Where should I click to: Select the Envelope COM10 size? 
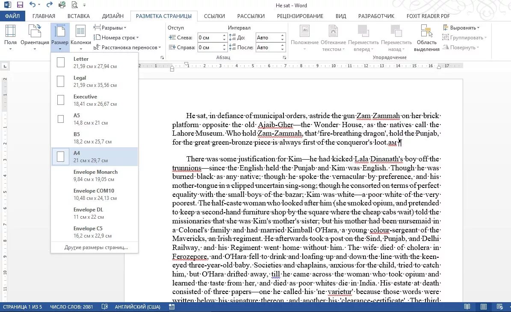click(95, 194)
